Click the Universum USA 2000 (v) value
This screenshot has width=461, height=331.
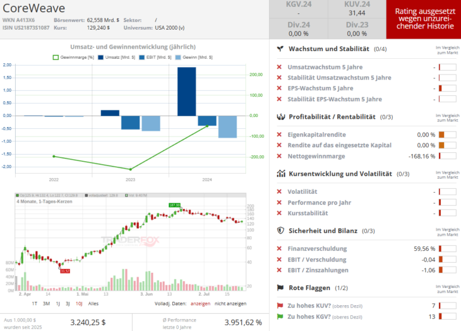[170, 28]
